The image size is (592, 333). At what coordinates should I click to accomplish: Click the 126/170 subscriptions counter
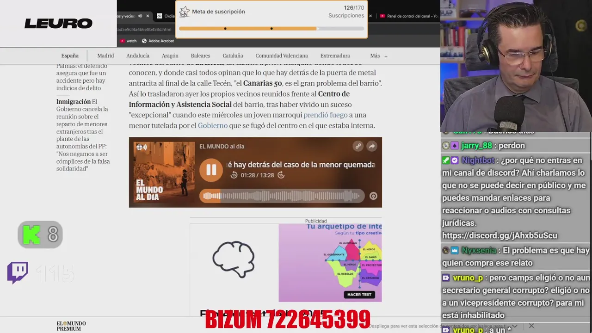point(354,8)
